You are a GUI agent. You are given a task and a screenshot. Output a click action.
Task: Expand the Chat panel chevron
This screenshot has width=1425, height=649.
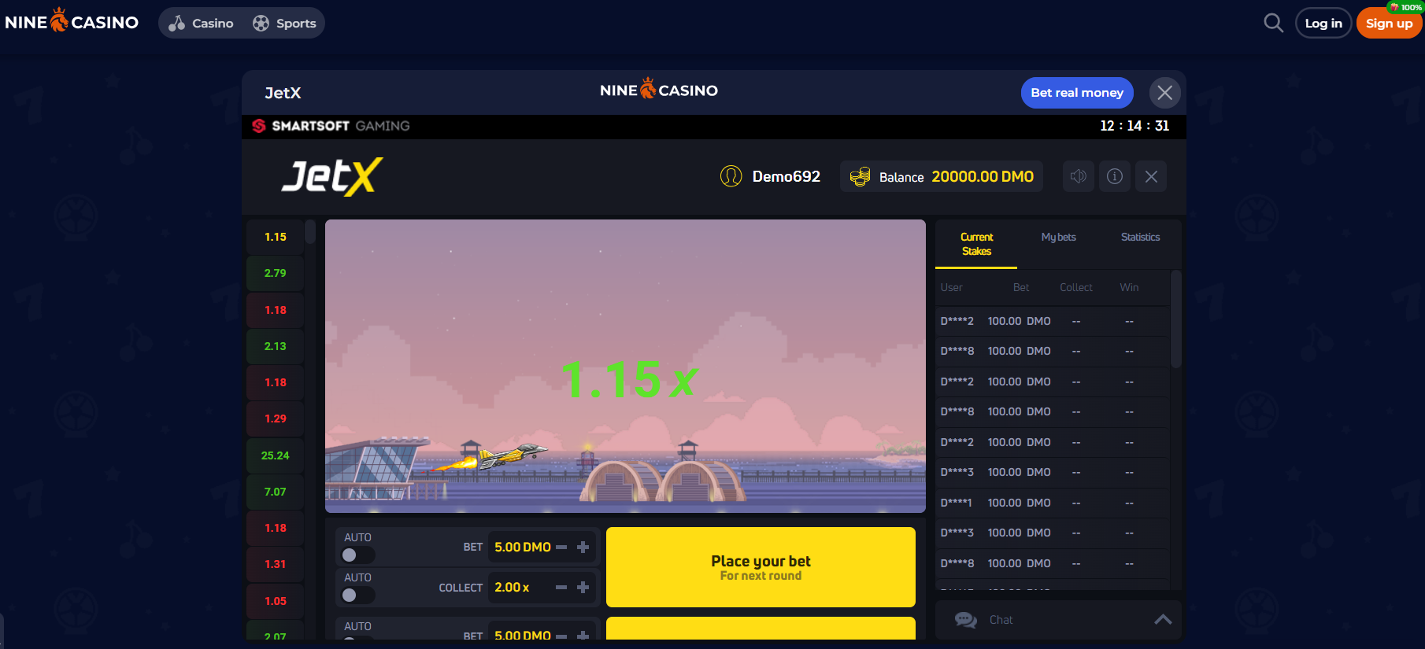tap(1163, 620)
